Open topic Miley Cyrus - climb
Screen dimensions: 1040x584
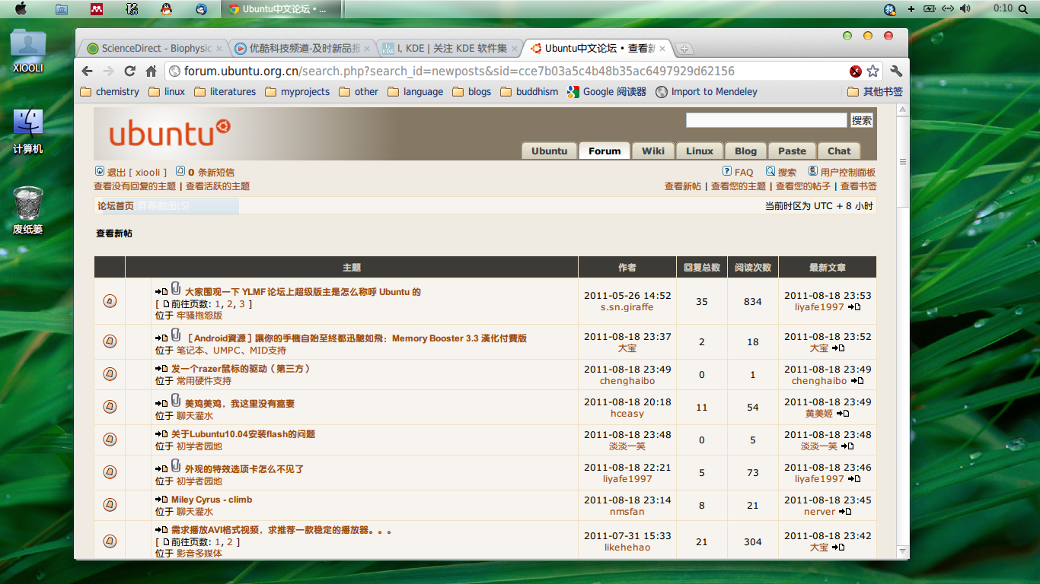212,500
